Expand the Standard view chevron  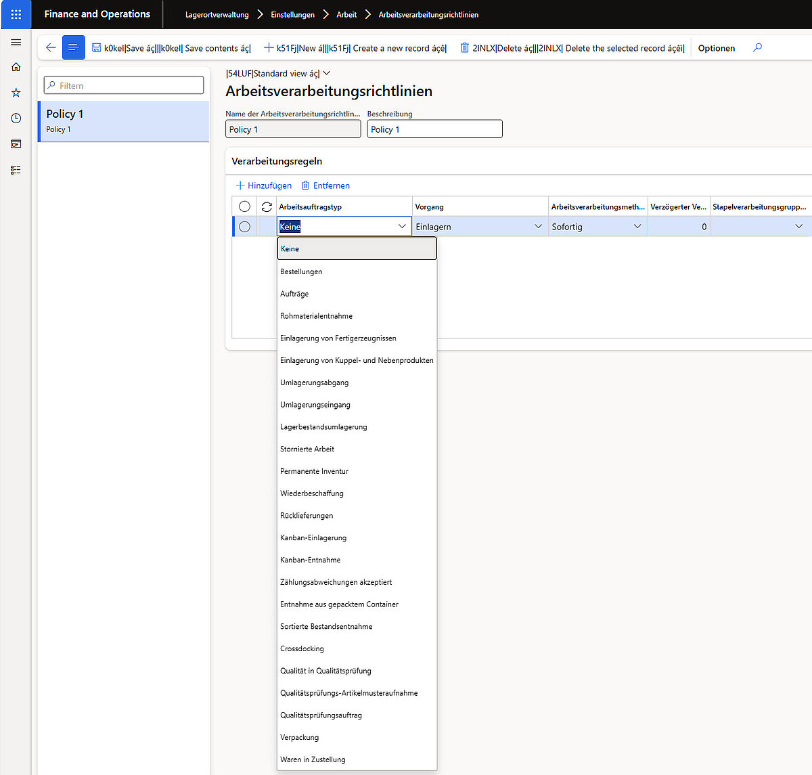click(x=327, y=73)
